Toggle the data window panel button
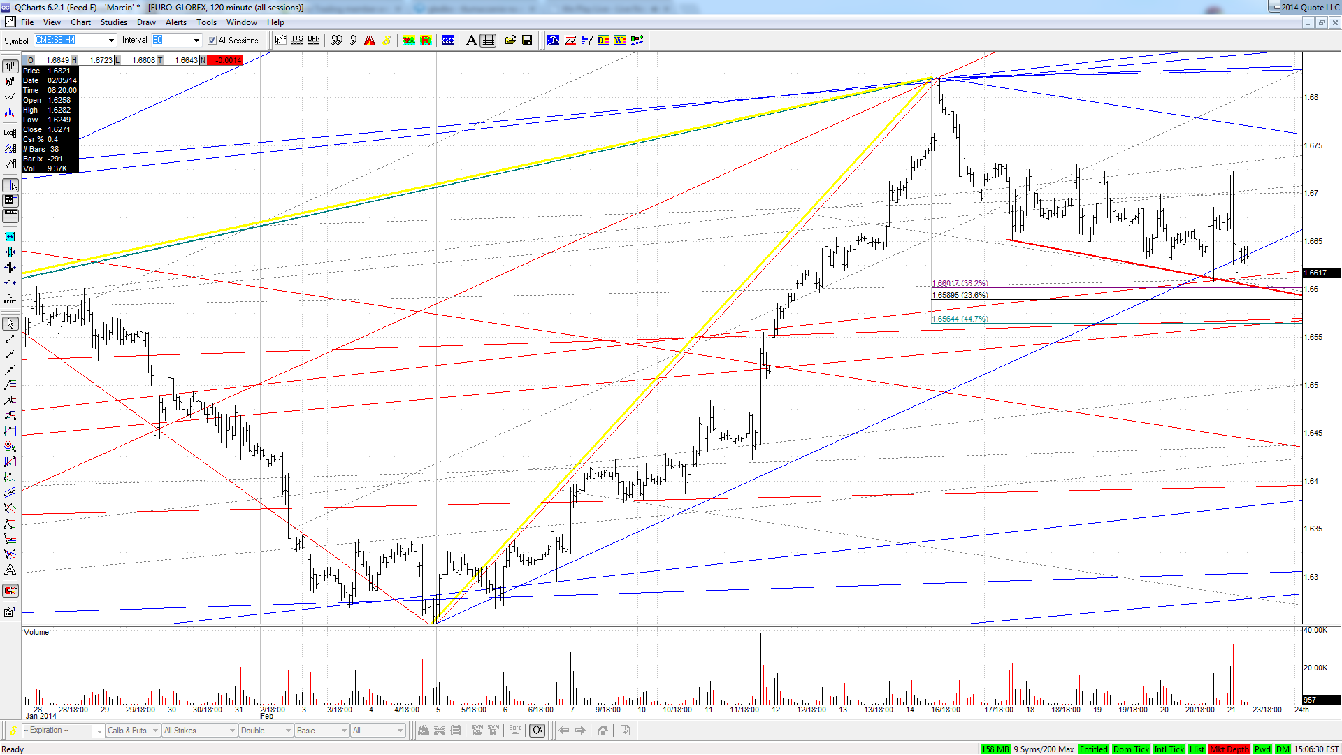 10,201
